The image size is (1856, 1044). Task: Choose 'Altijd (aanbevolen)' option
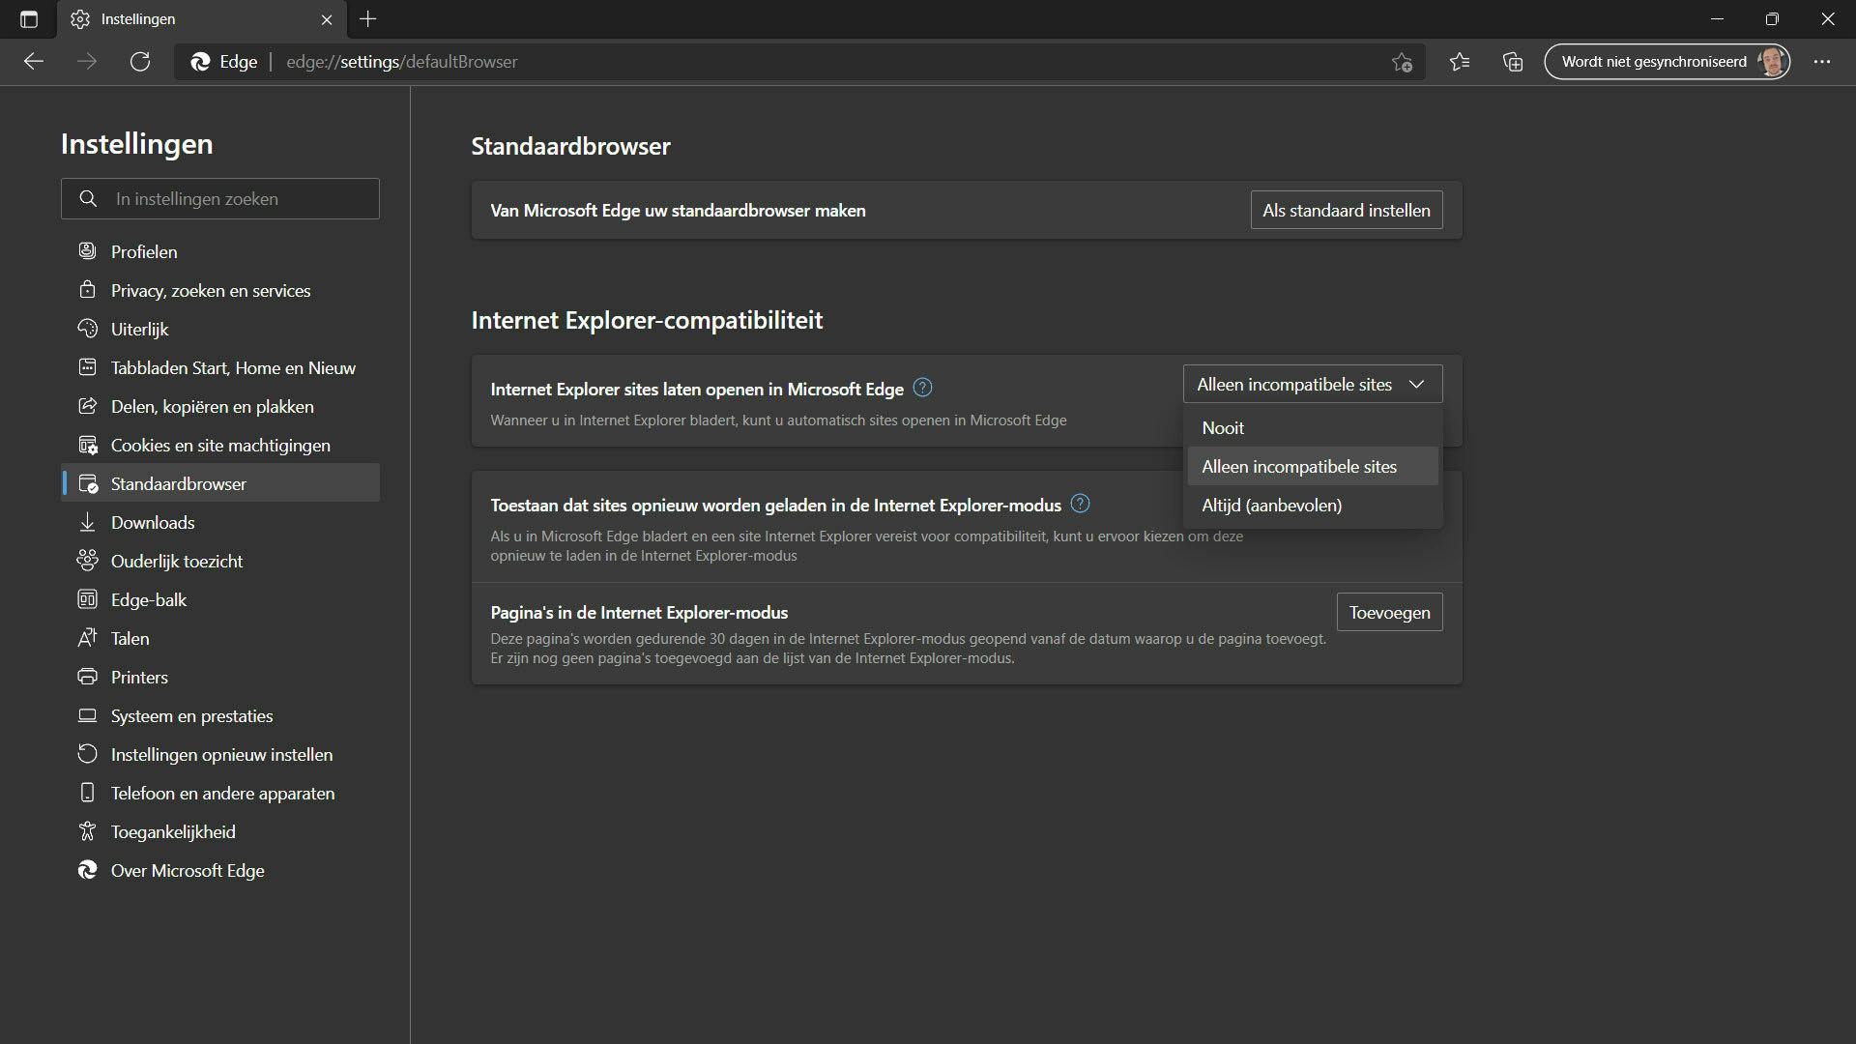click(x=1271, y=505)
